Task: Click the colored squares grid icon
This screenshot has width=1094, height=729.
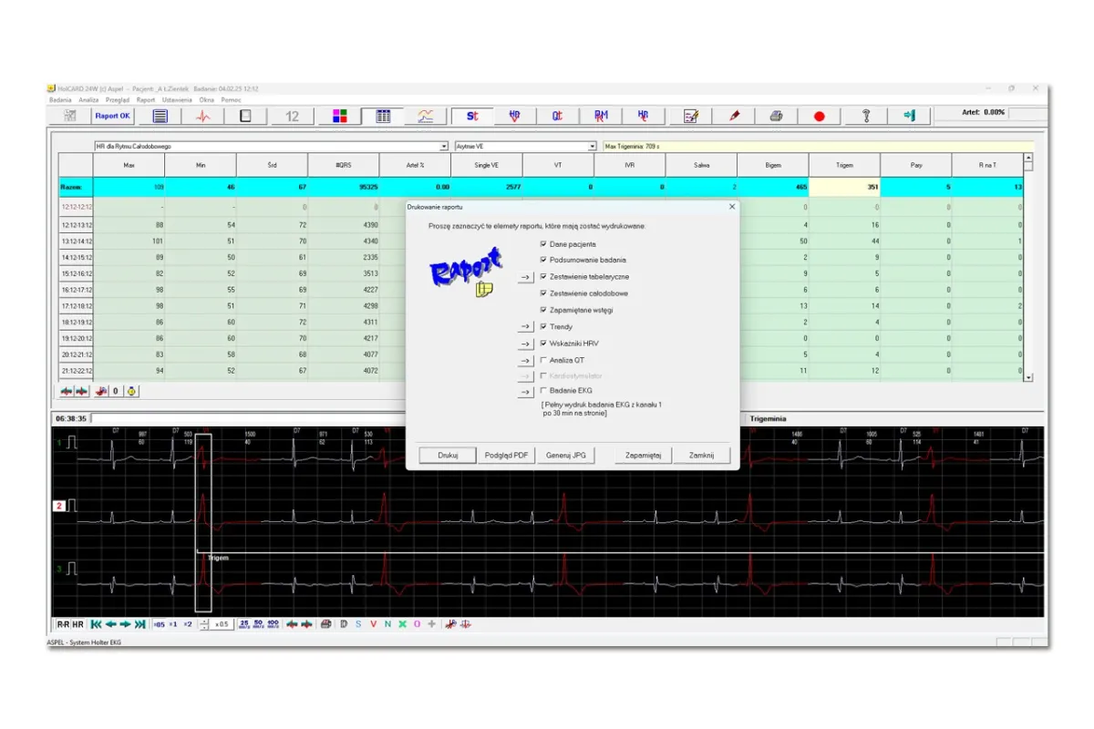Action: (x=339, y=116)
